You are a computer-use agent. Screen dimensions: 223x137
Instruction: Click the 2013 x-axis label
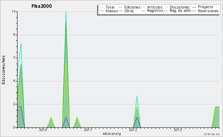coord(178,130)
